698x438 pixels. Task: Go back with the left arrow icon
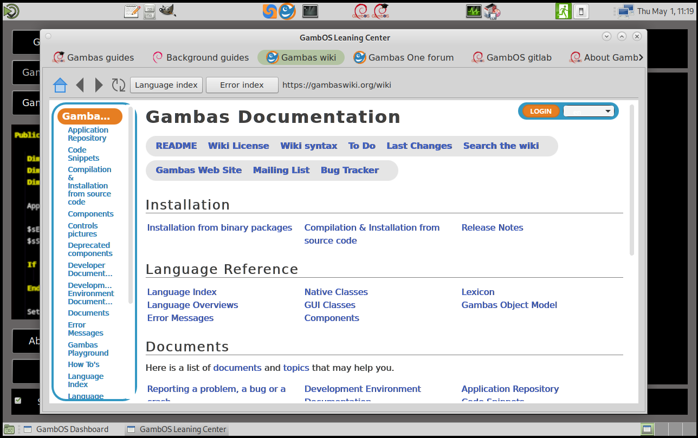pyautogui.click(x=80, y=85)
